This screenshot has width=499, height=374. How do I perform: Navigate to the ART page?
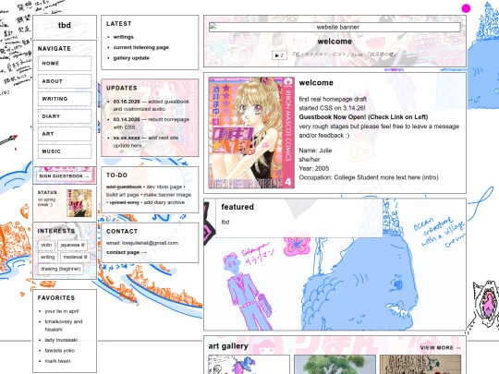click(65, 134)
